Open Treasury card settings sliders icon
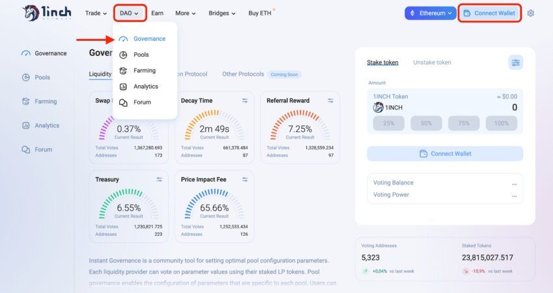This screenshot has width=553, height=293. click(x=159, y=179)
